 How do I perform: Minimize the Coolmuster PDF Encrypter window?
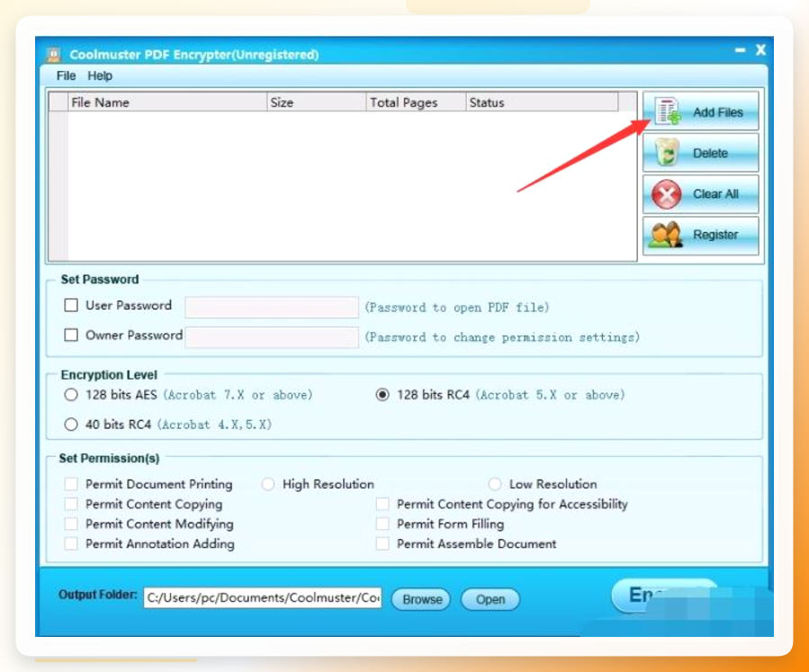[740, 50]
